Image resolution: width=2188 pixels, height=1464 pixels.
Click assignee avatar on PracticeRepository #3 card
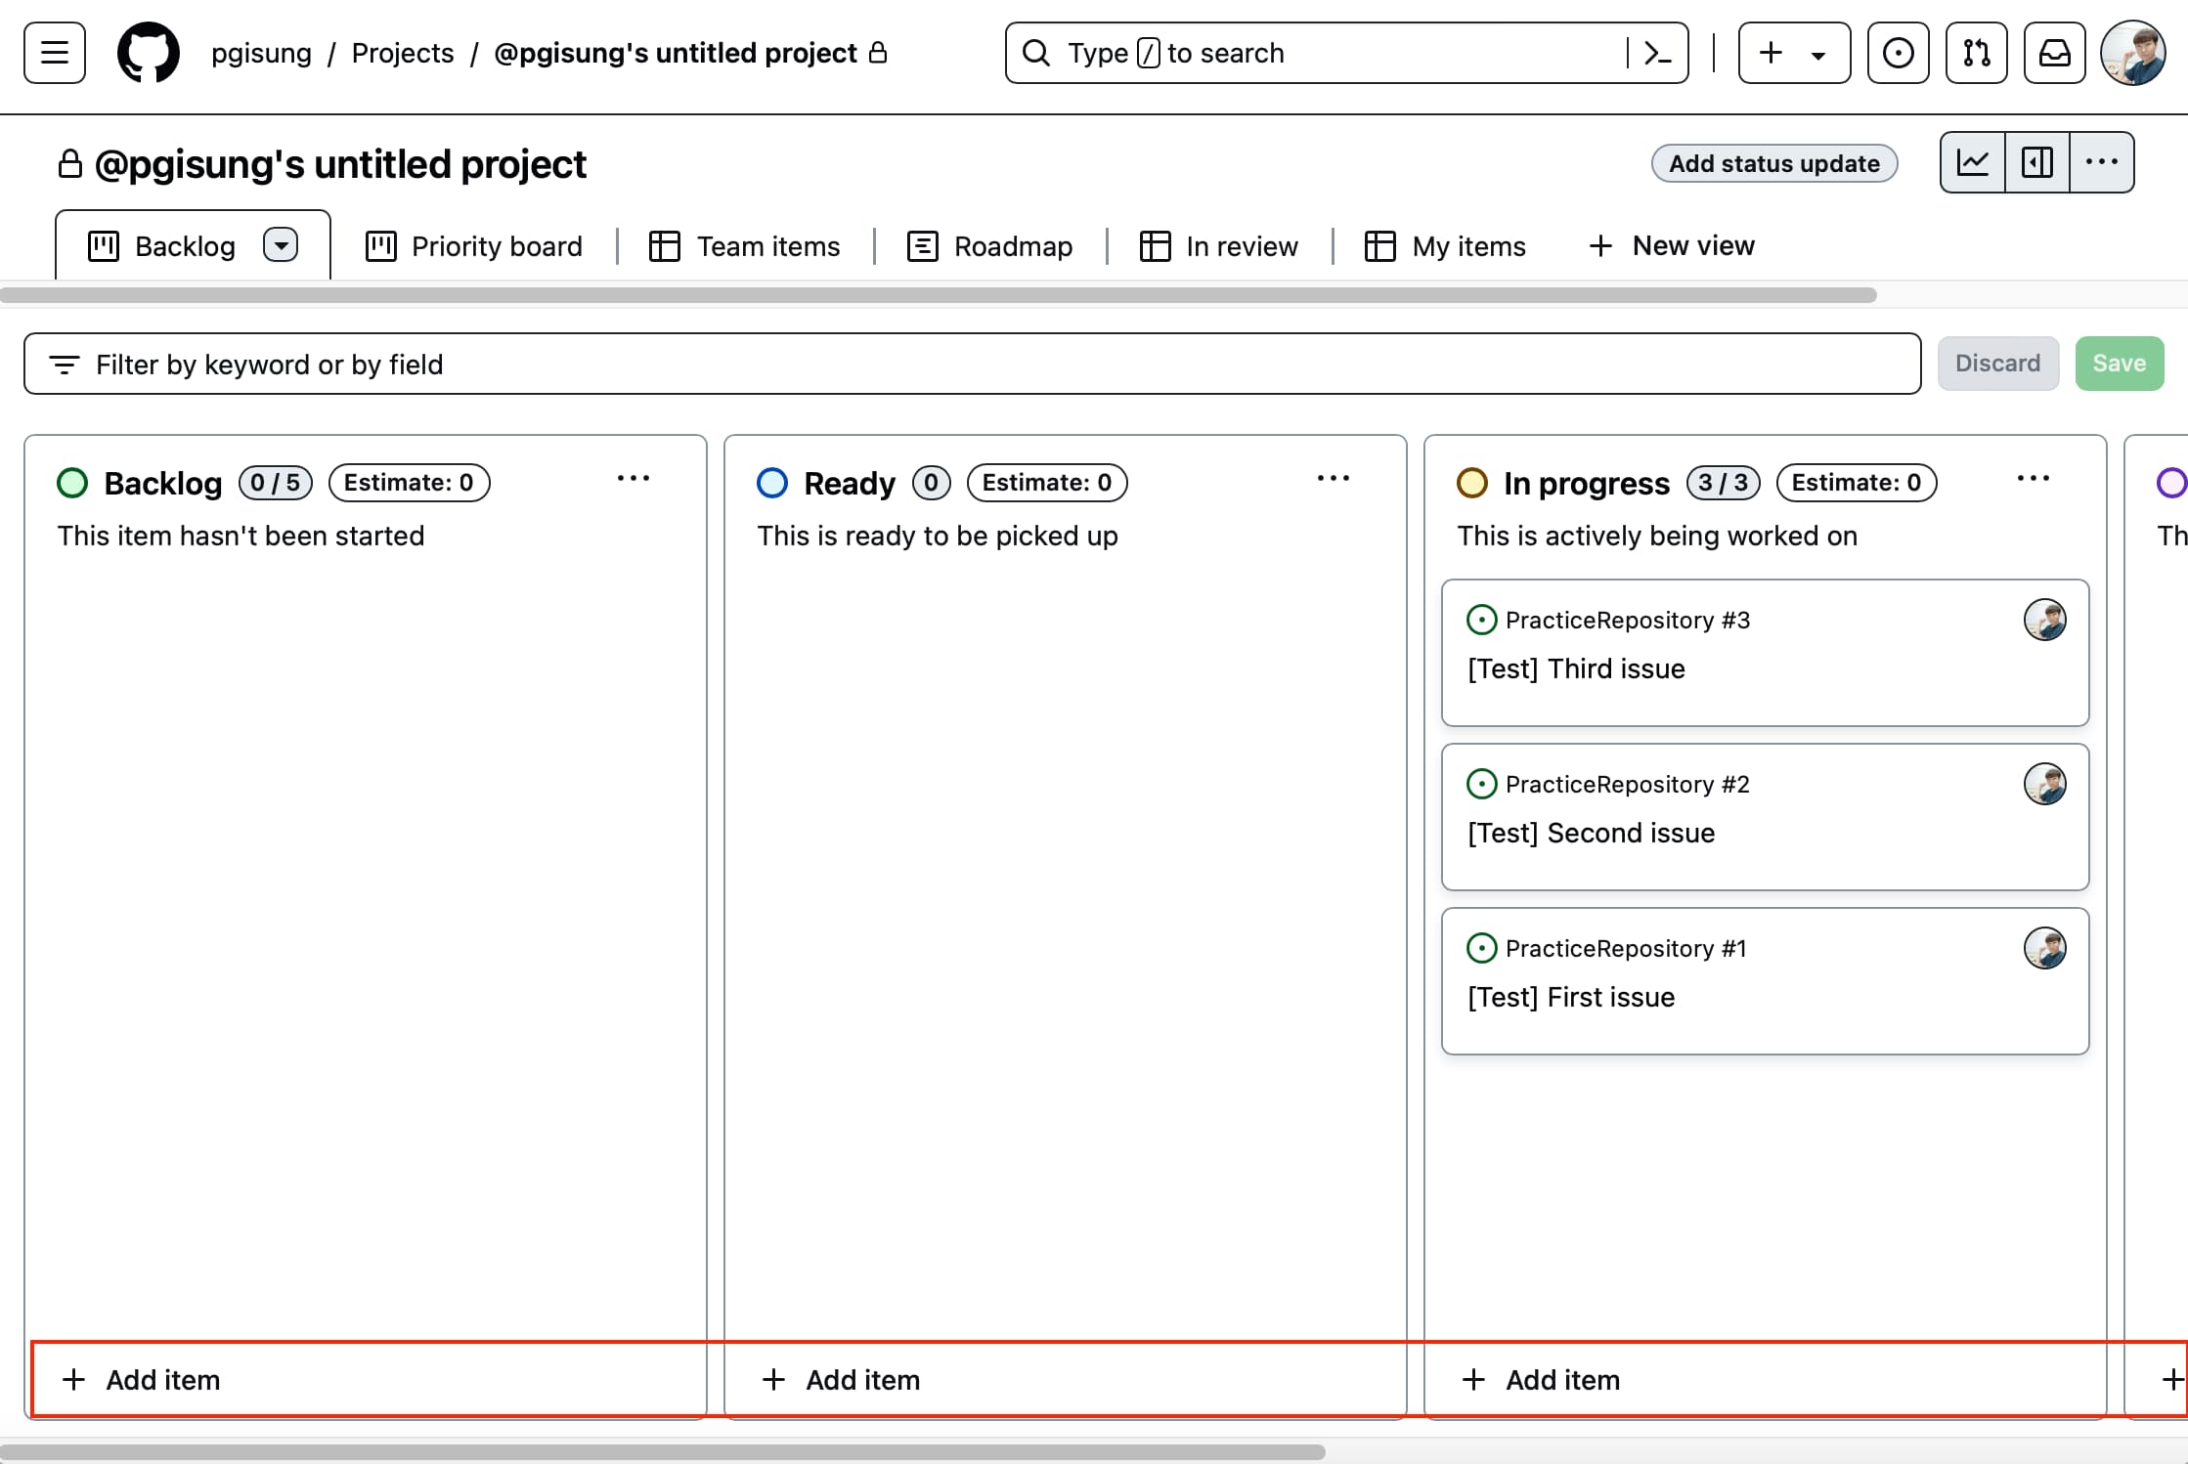(x=2045, y=620)
